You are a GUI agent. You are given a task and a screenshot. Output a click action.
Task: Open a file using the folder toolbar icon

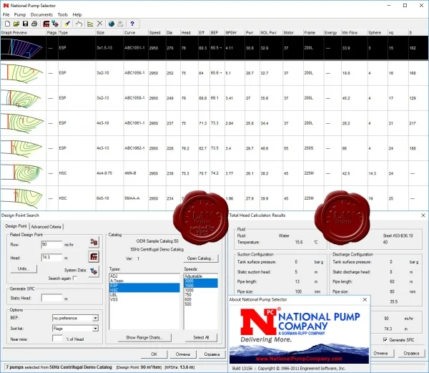(x=16, y=24)
